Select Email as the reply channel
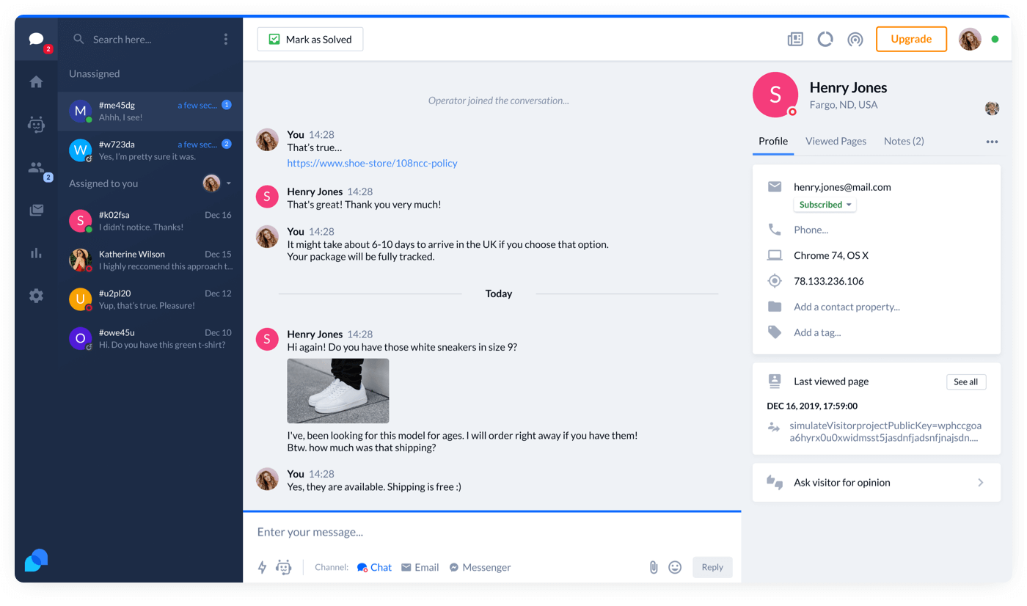 tap(420, 567)
